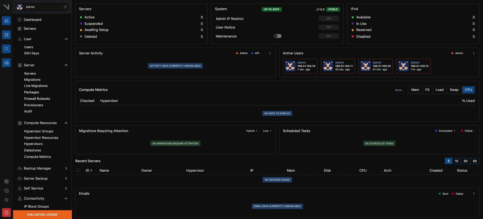Expand the Self Service chevron

(66, 188)
